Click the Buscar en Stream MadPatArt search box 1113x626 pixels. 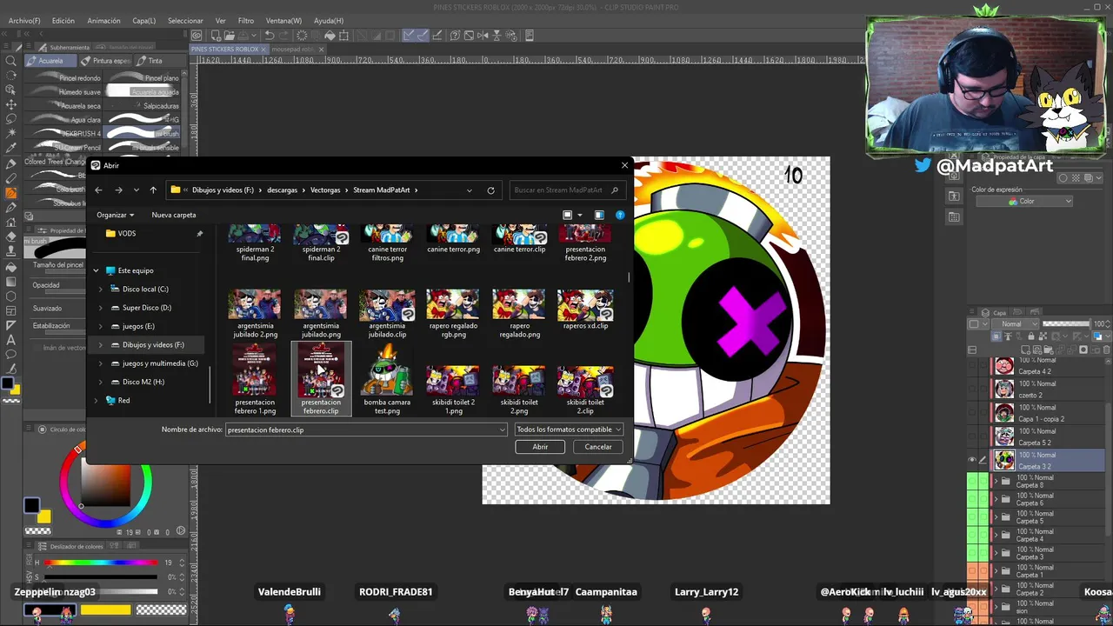tap(566, 190)
